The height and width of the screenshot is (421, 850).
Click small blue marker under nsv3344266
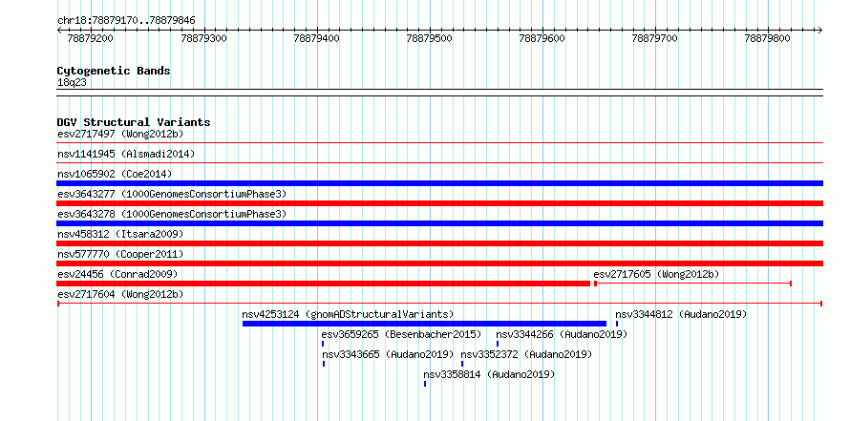point(498,344)
